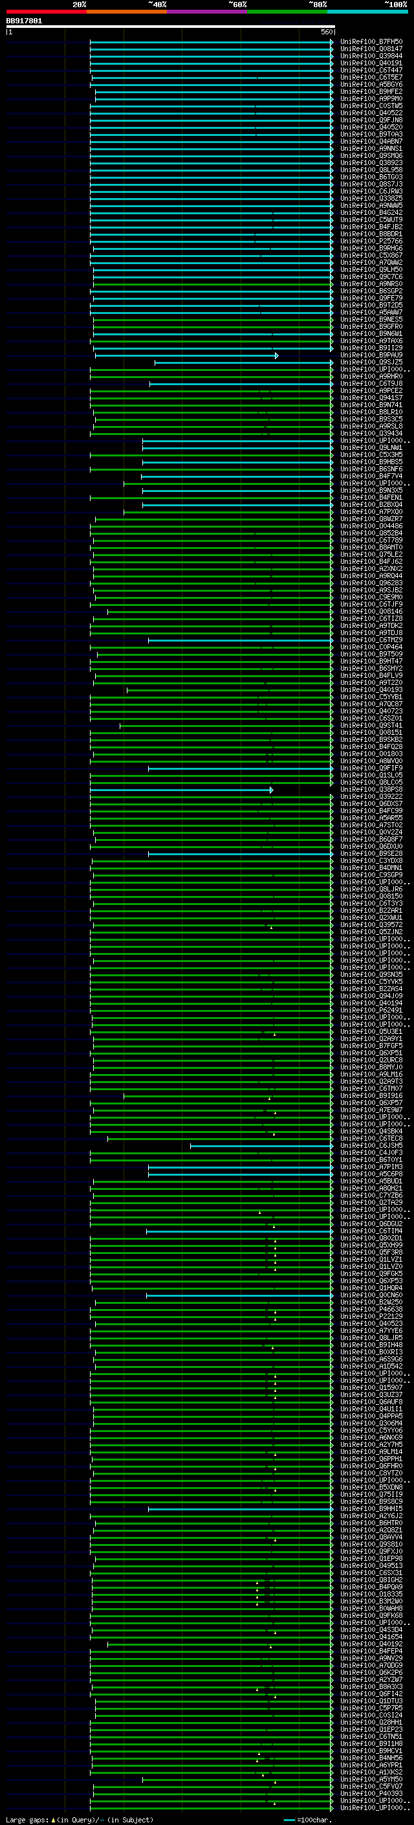Select hit label UniRef100_Q39434
Image resolution: width=414 pixels, height=1825 pixels.
(371, 434)
